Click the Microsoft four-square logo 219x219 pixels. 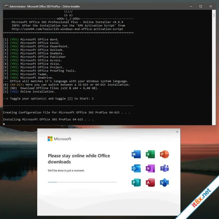click(50, 139)
